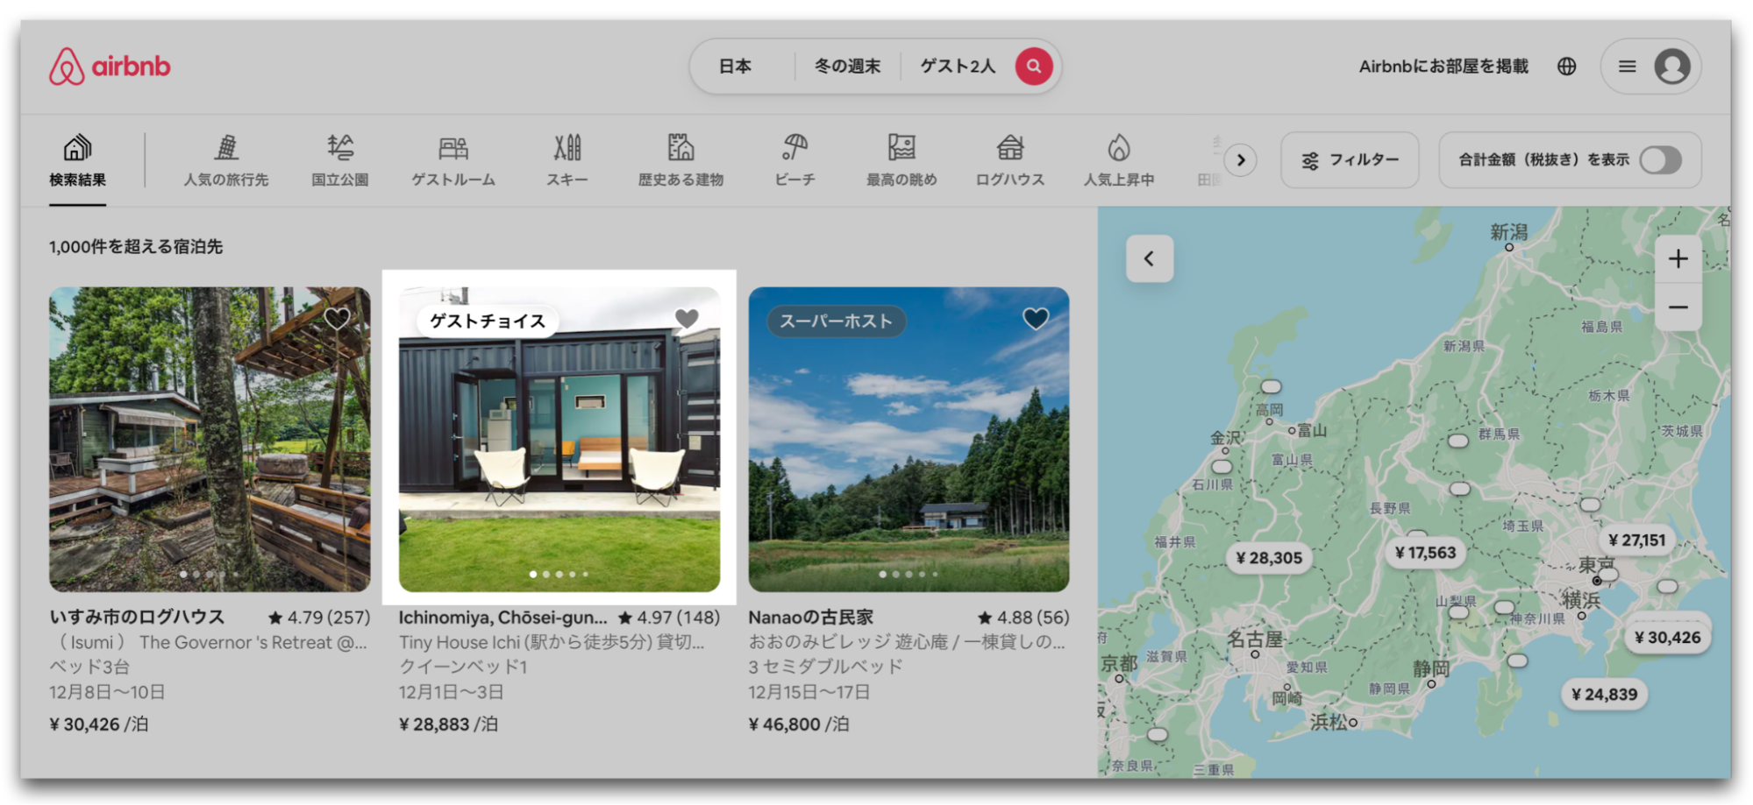Open the profile hamburger menu
Viewport: 1753px width, 805px height.
tap(1627, 67)
